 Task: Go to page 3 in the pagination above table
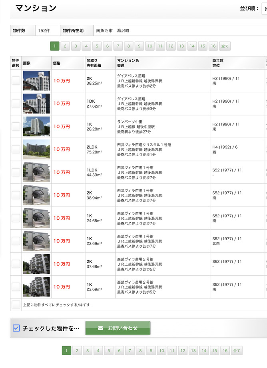[76, 46]
